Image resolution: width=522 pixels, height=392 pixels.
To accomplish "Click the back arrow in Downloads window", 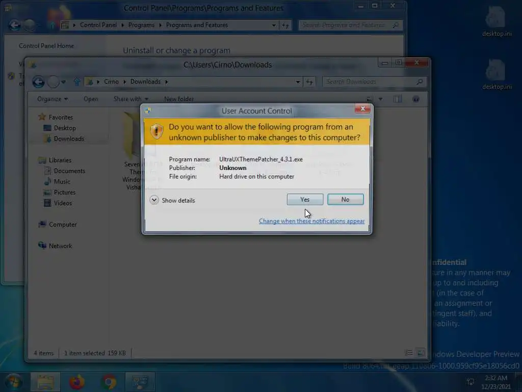I will coord(38,82).
